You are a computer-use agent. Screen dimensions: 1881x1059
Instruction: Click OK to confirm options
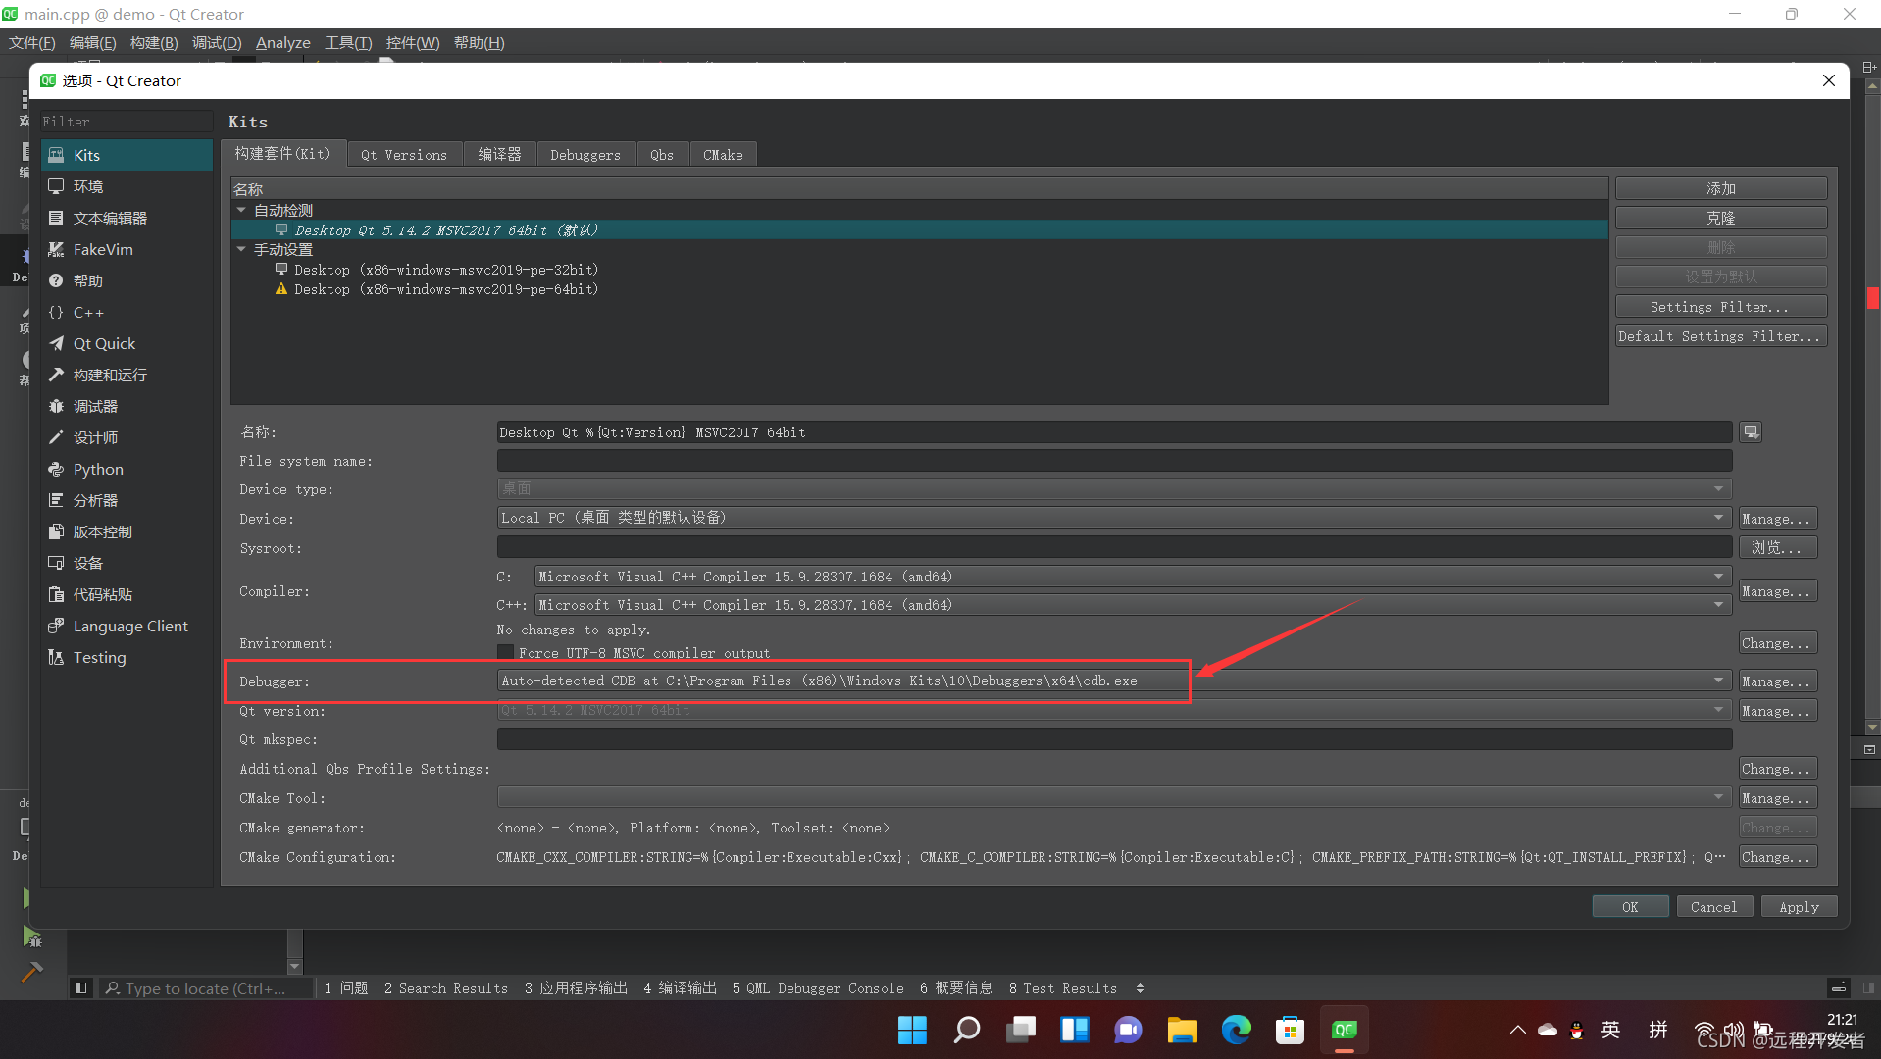click(x=1630, y=907)
